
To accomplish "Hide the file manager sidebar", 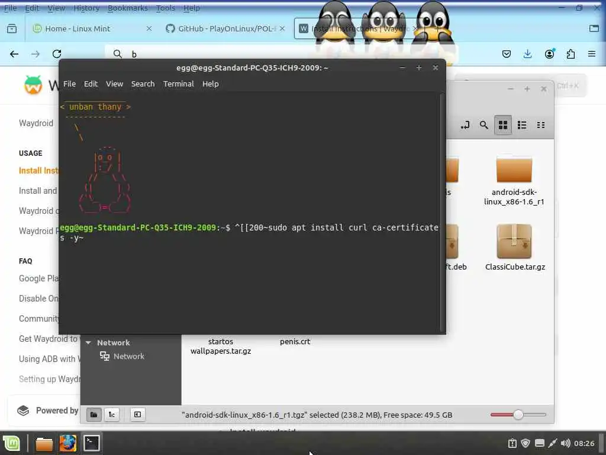I will pyautogui.click(x=137, y=415).
